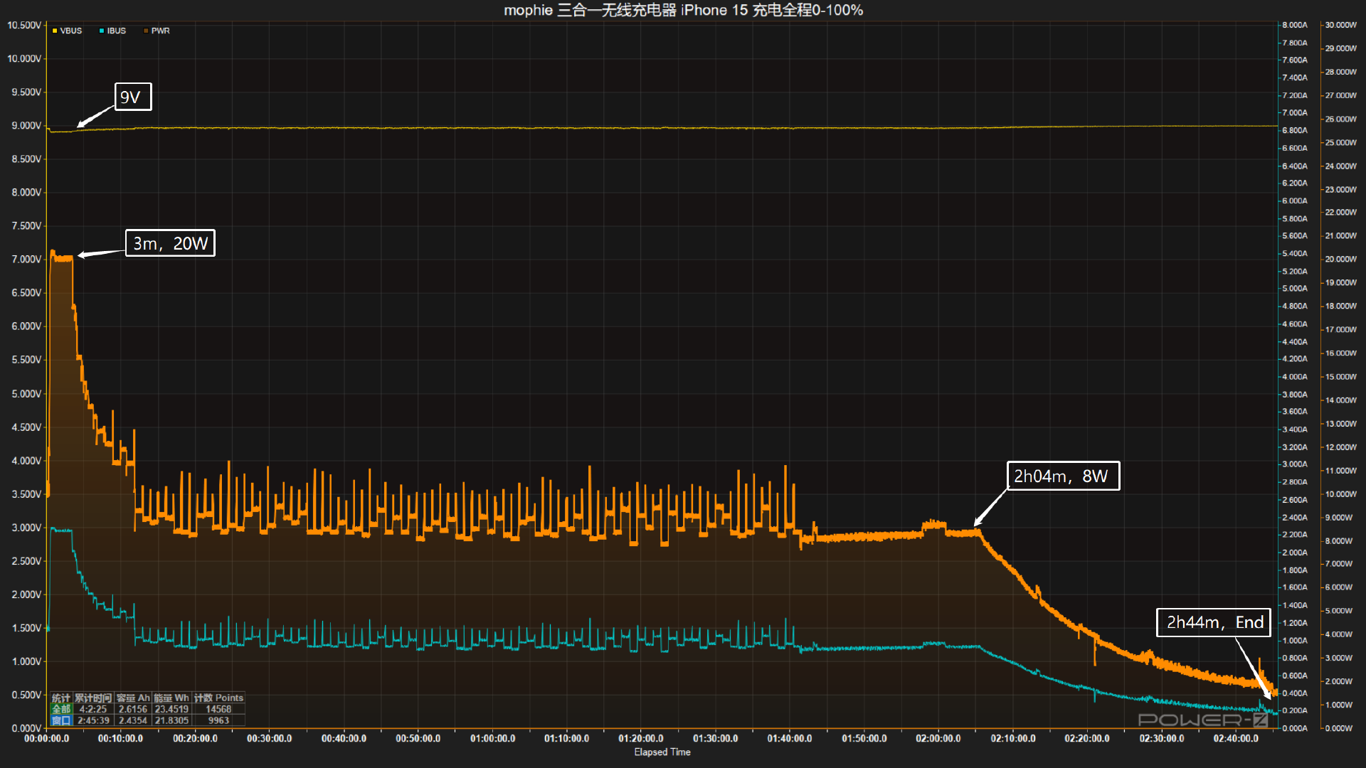Select the 2:45:39 window time cell
Image resolution: width=1366 pixels, height=768 pixels.
(x=93, y=720)
